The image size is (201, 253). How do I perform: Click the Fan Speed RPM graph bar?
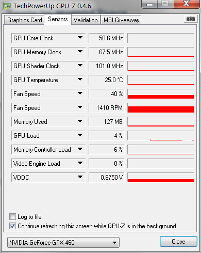[x=161, y=108]
